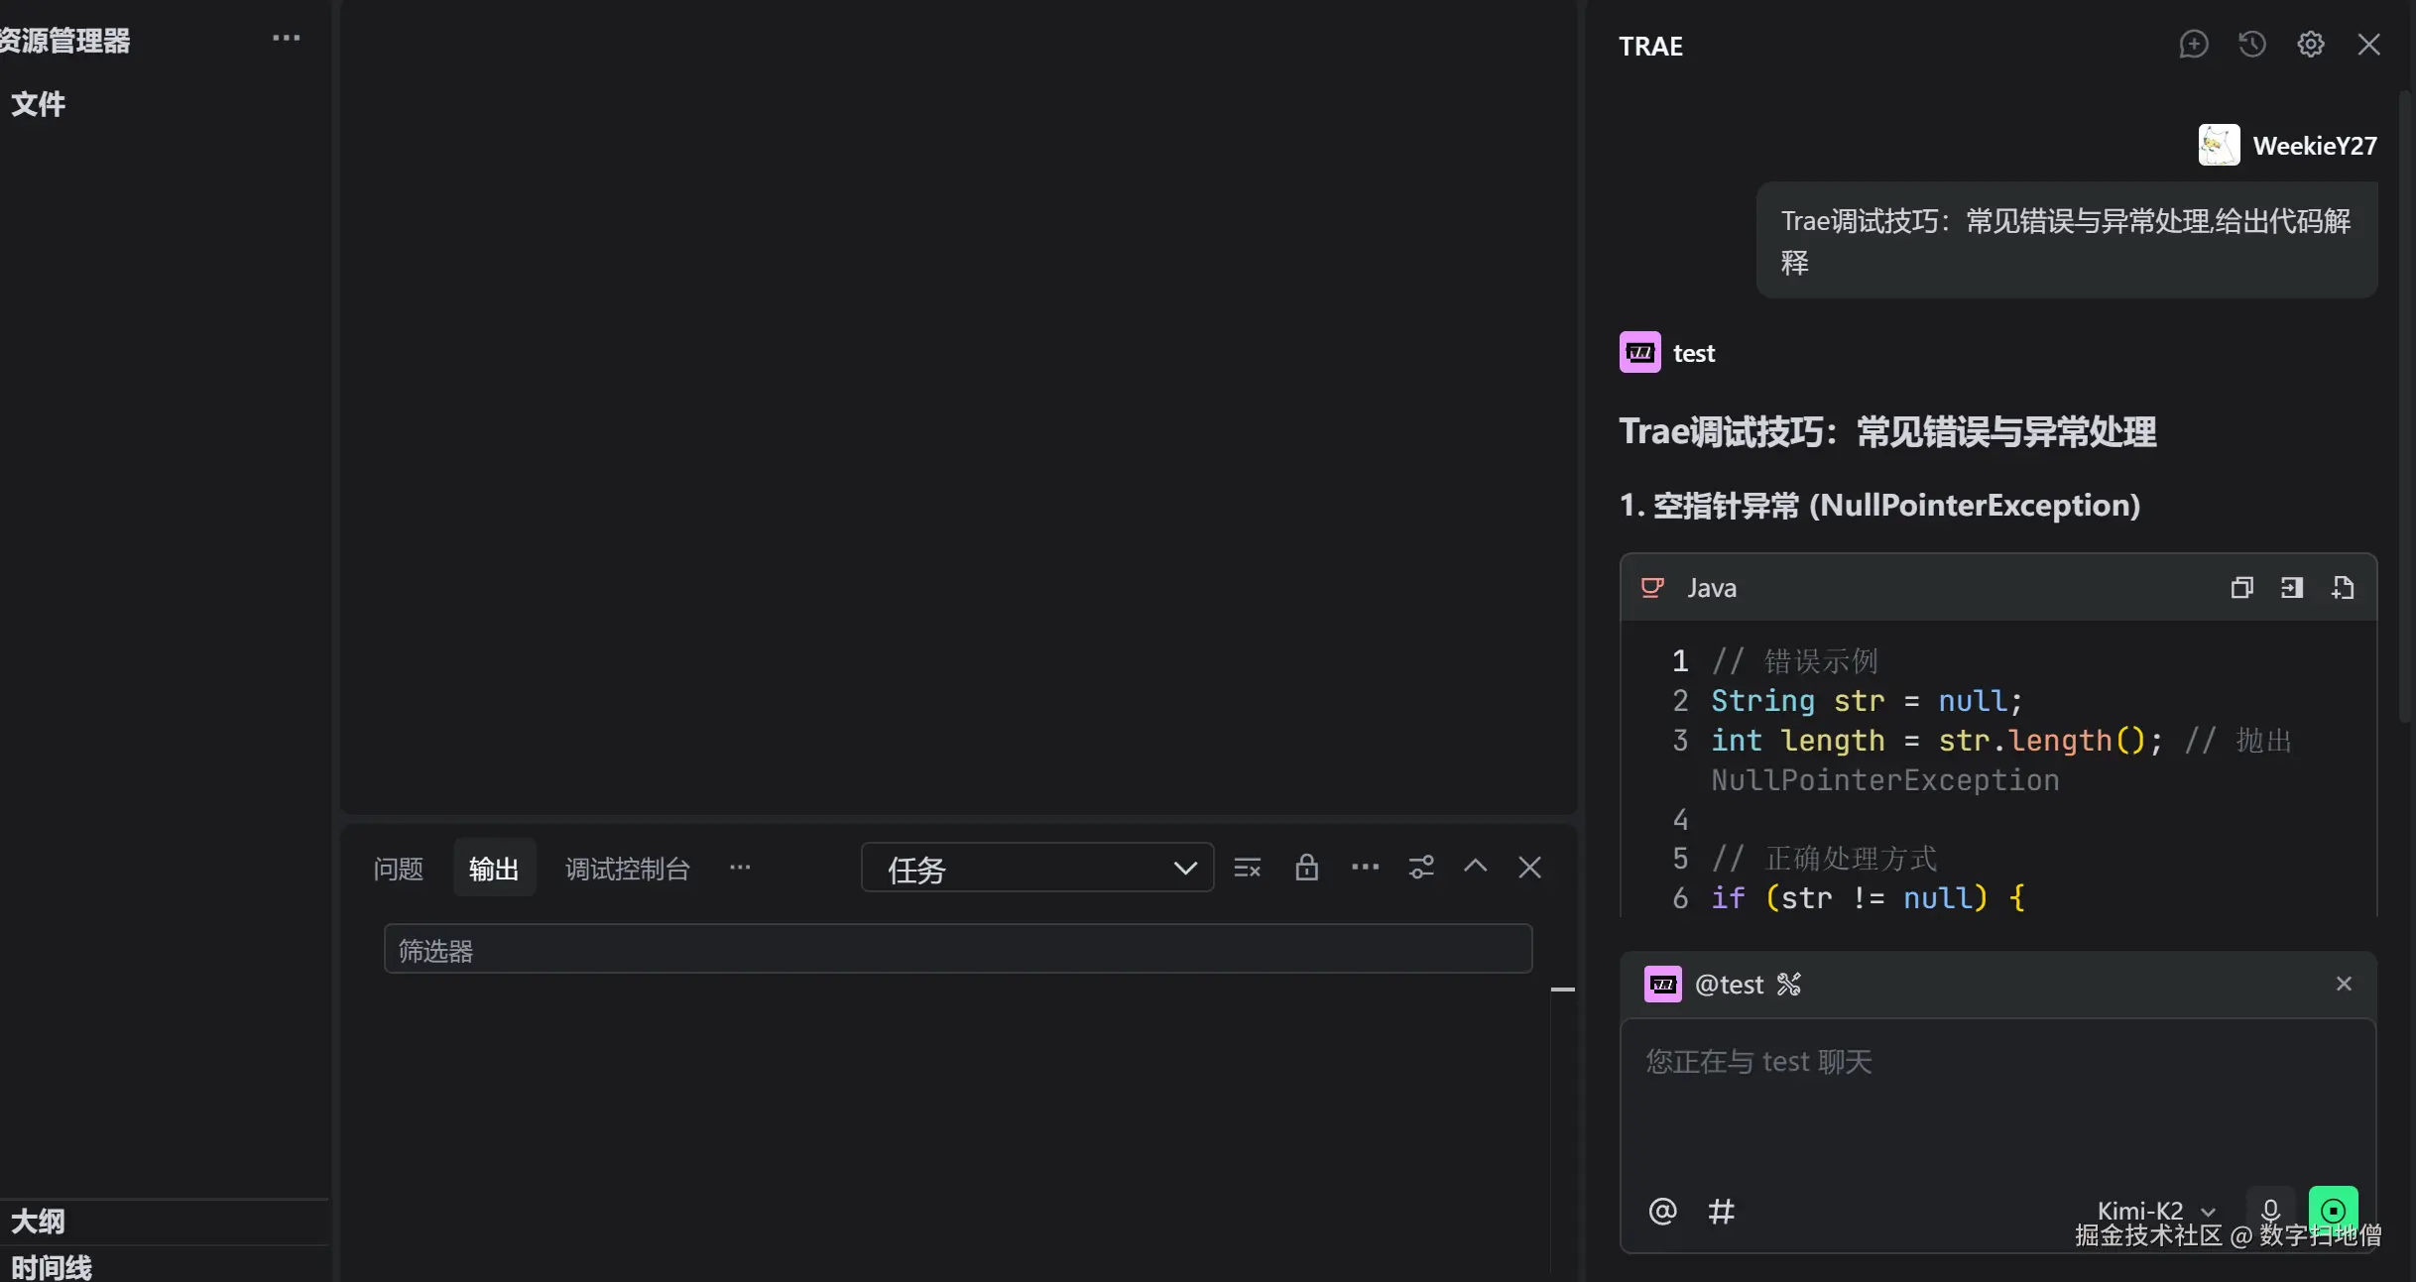Copy the Java code snippet
Viewport: 2416px width, 1282px height.
pyautogui.click(x=2241, y=587)
